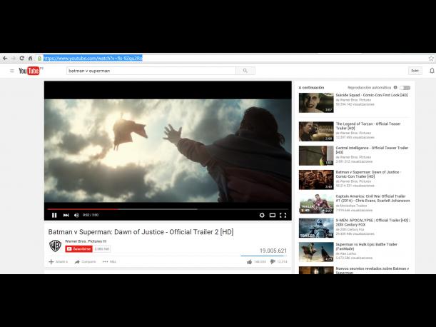Subscribe to Warner Bros. Pictures channel
Screen dimensions: 436x327
tap(78, 249)
